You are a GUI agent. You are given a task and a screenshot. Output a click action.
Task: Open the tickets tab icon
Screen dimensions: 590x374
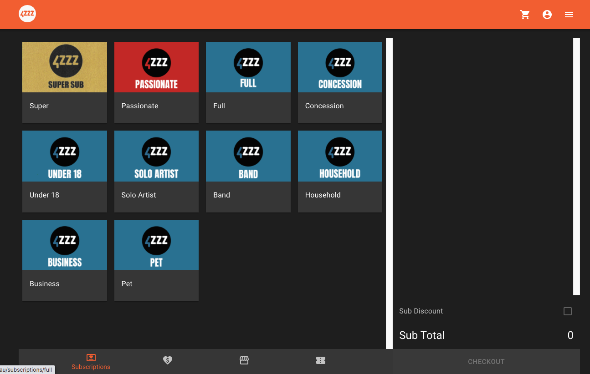(321, 360)
